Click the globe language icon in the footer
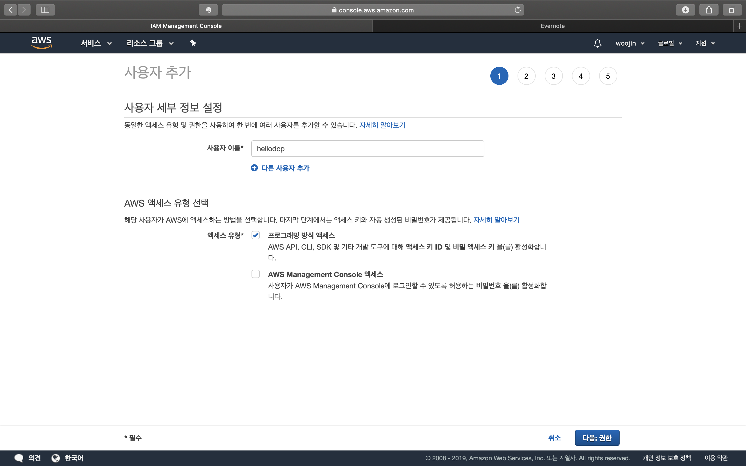Image resolution: width=746 pixels, height=466 pixels. (x=56, y=458)
